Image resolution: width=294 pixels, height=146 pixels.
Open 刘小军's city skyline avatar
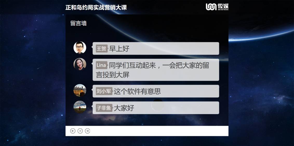tap(80, 90)
